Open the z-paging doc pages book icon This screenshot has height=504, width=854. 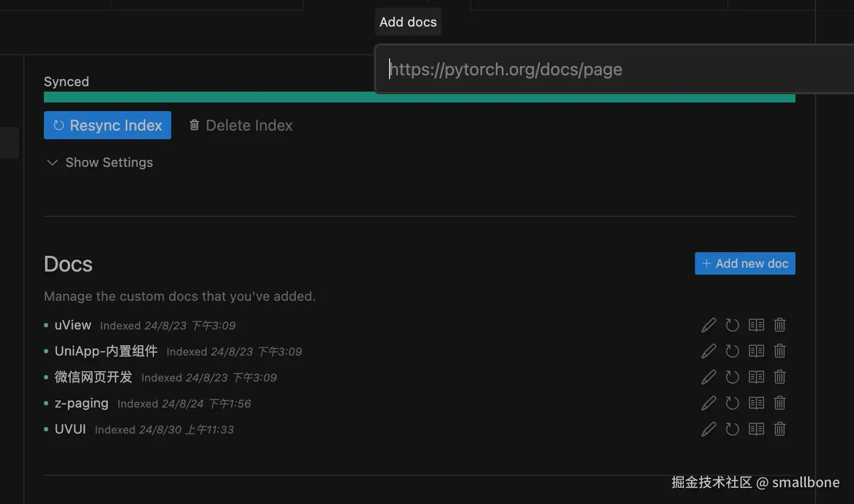[756, 403]
